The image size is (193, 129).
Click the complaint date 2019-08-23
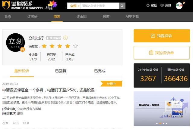[10, 84]
